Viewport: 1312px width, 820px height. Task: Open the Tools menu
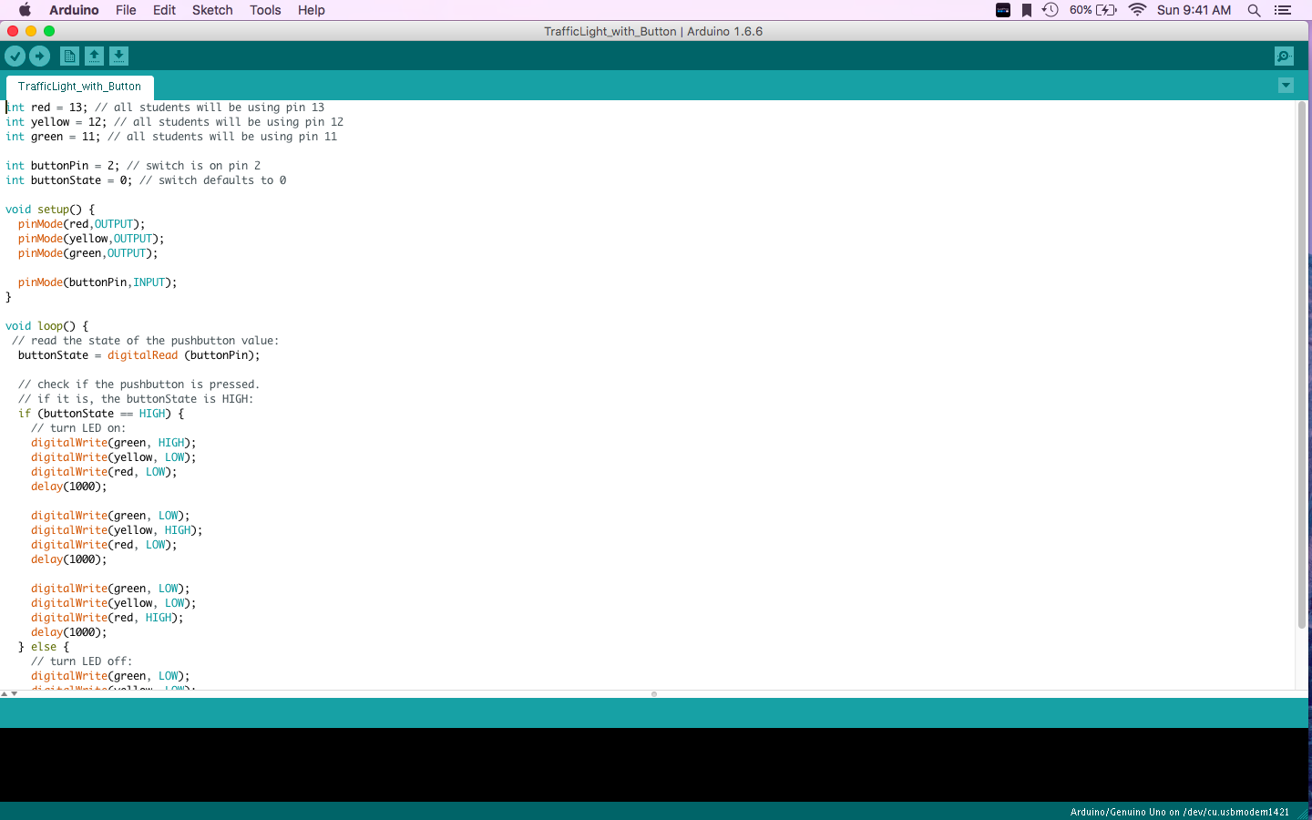click(x=265, y=10)
